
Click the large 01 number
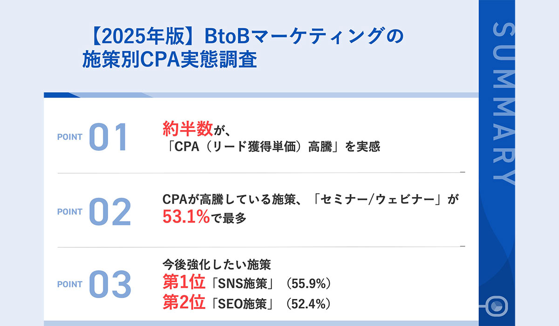click(108, 137)
